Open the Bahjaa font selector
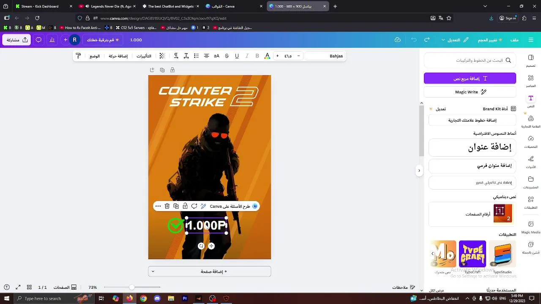The image size is (541, 304). tap(325, 56)
